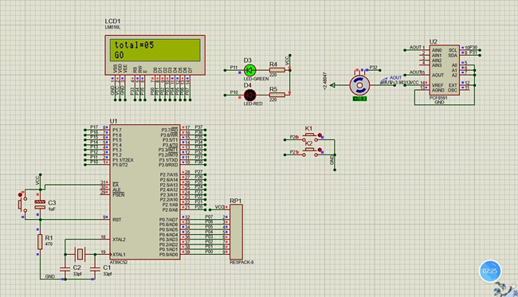Select capacitor C3 symbol
The width and height of the screenshot is (518, 297).
[x=40, y=205]
